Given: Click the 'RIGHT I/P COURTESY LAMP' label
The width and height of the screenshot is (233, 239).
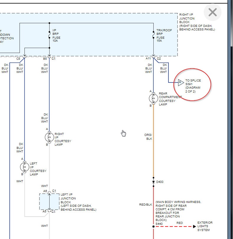Looking at the screenshot, I should pyautogui.click(x=63, y=139).
